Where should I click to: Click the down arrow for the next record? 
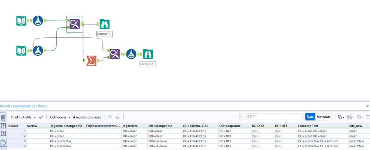point(118,117)
